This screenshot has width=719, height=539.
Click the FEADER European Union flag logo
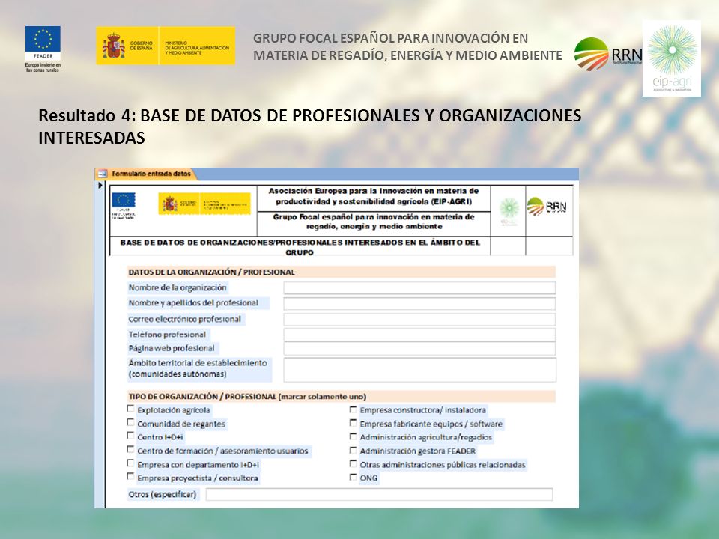(43, 49)
